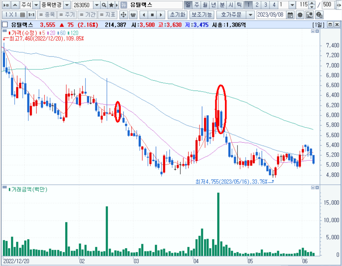
Task: Increase the candle count 115 stepper
Action: tap(312, 3)
